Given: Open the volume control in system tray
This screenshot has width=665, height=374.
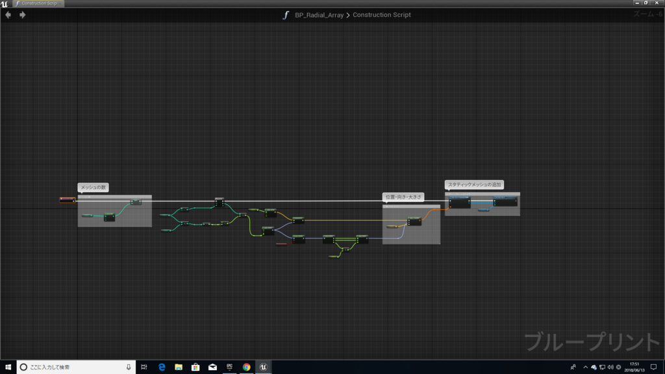Looking at the screenshot, I should click(x=610, y=367).
